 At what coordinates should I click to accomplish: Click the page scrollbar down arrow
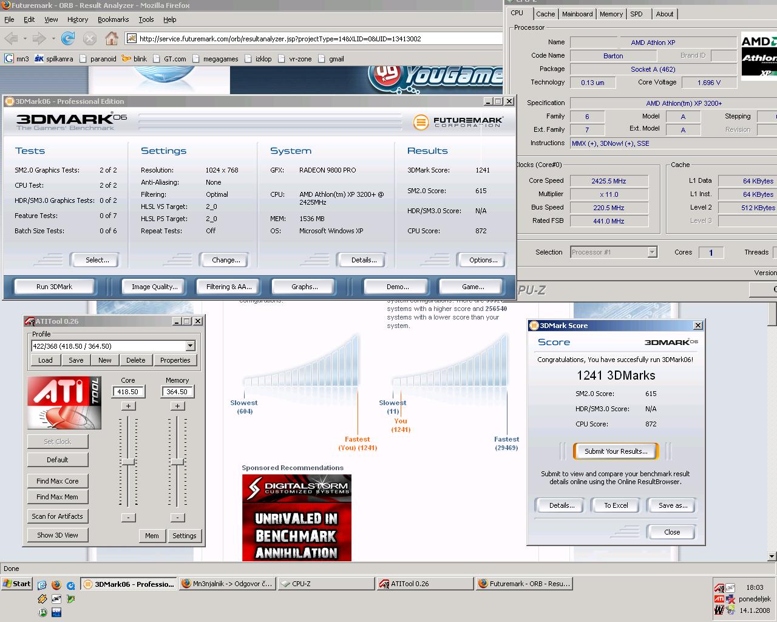click(772, 556)
